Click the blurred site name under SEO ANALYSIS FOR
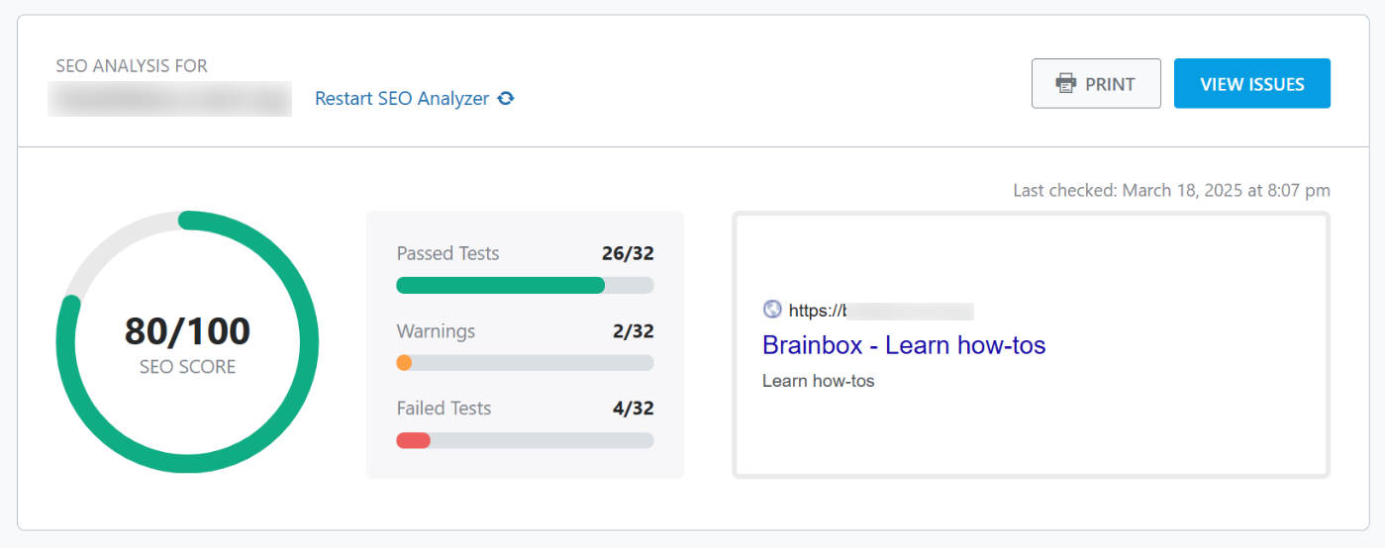Screen dimensions: 1385x548 tap(170, 100)
